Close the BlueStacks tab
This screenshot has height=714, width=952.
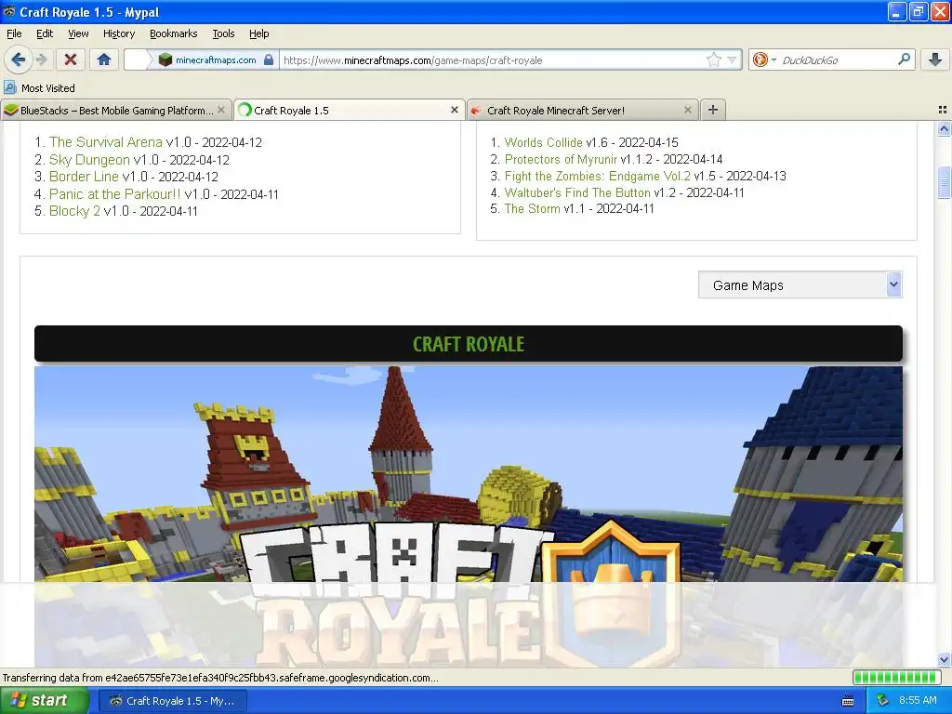221,110
